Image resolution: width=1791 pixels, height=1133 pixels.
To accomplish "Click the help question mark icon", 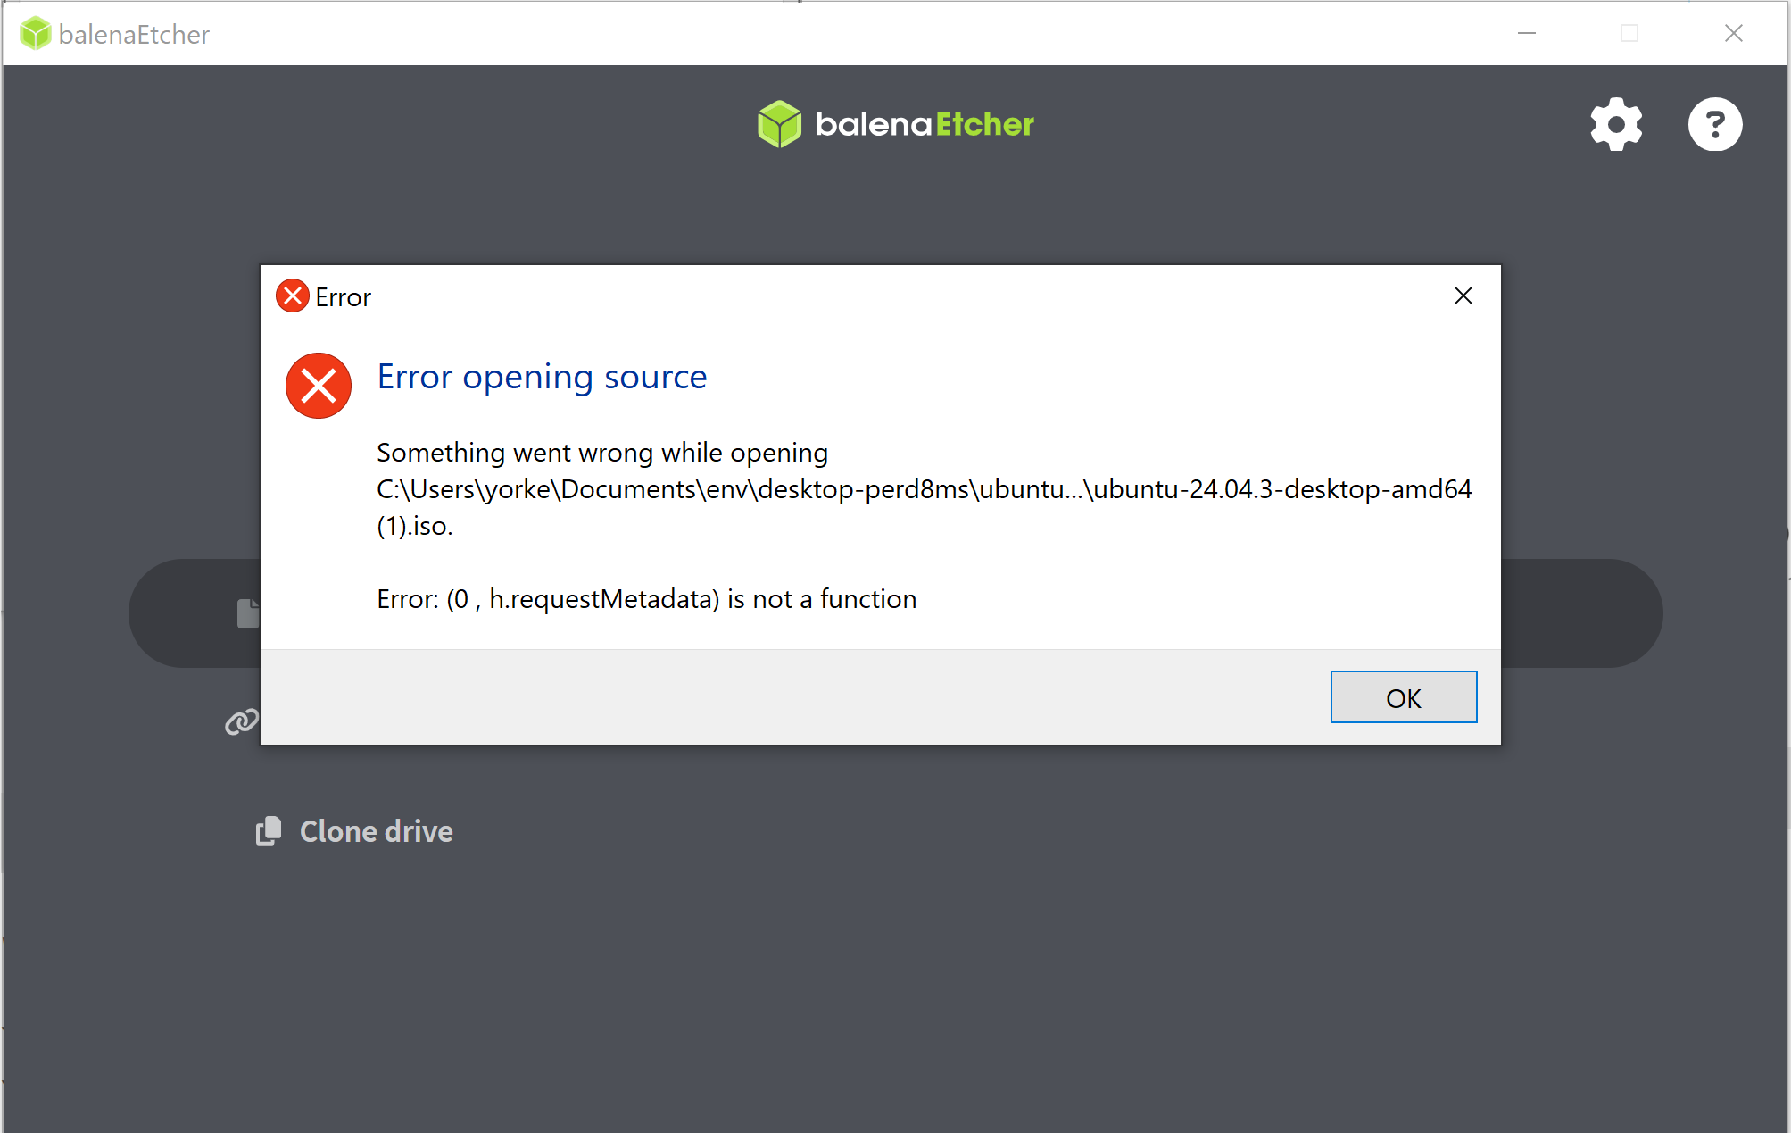I will [x=1714, y=124].
